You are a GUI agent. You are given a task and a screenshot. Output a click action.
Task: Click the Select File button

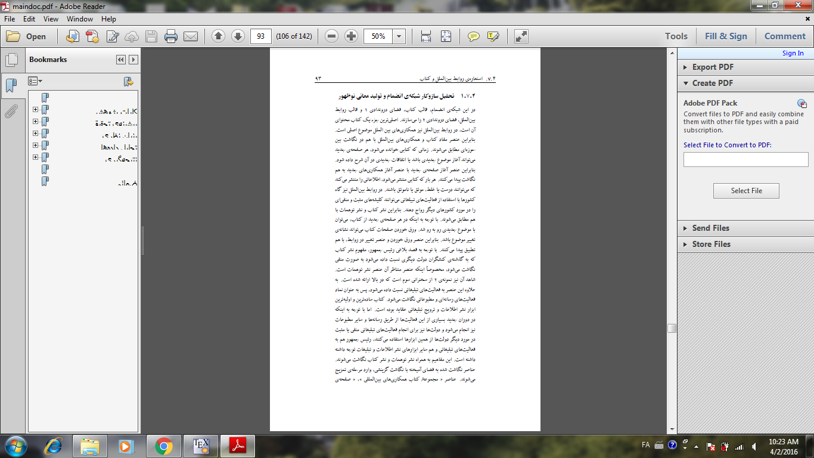tap(746, 191)
